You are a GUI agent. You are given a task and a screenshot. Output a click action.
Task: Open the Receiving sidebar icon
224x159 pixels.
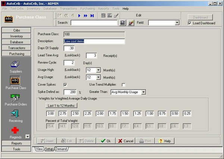point(16,114)
